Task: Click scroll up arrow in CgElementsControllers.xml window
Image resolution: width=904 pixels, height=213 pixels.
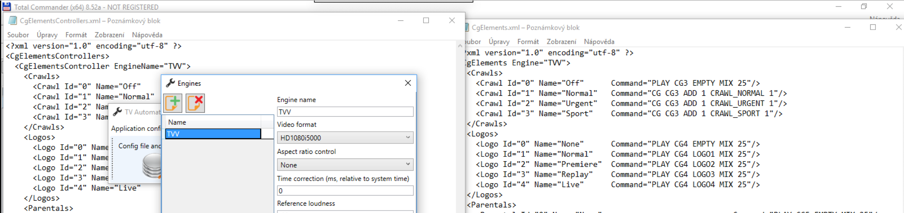Action: 460,46
